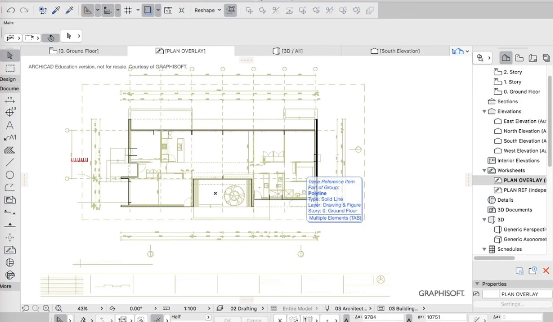Activate the Inject Parameters syringe
The width and height of the screenshot is (553, 322).
(x=69, y=10)
